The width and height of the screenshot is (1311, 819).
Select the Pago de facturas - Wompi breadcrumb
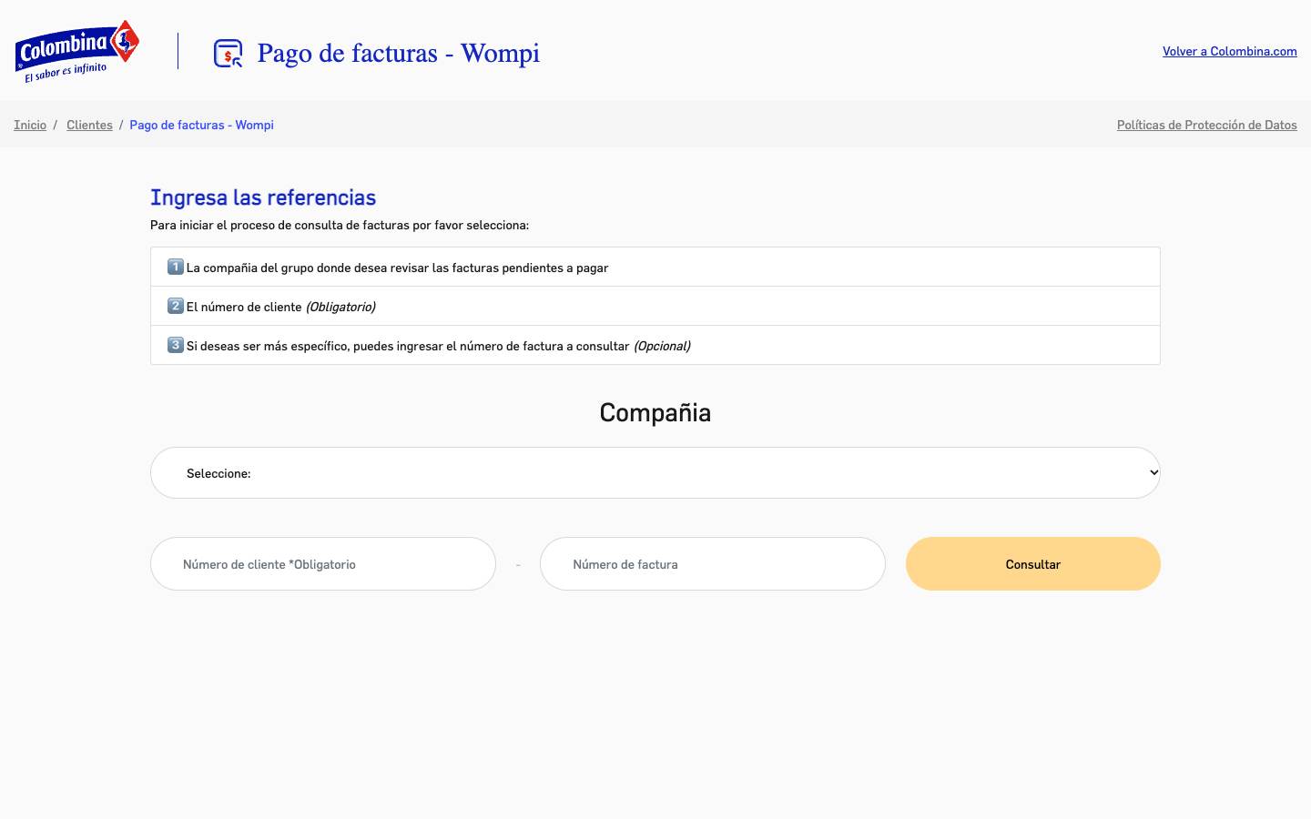[x=201, y=125]
